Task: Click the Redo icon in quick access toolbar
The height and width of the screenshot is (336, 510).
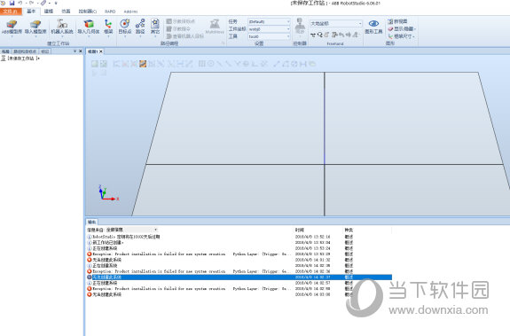Action: pyautogui.click(x=31, y=3)
